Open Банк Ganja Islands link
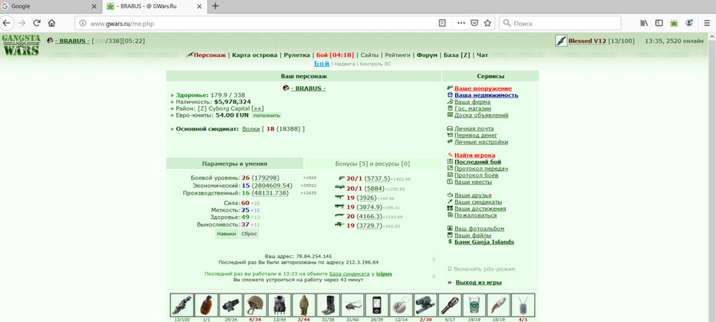The image size is (716, 322). [484, 242]
